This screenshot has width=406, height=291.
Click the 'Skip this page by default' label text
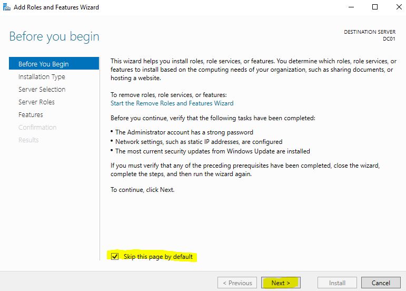(158, 257)
